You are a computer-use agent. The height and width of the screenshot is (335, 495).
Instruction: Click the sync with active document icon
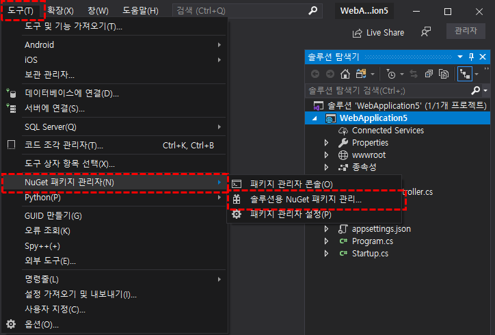[414, 74]
